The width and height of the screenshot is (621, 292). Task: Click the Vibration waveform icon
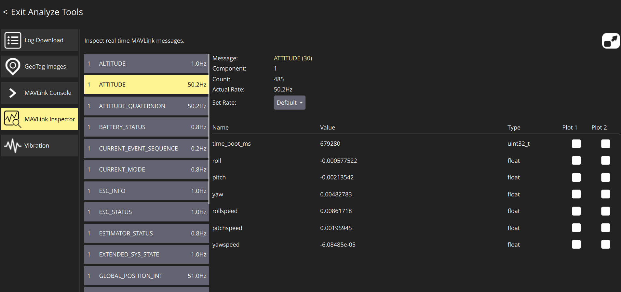click(13, 146)
